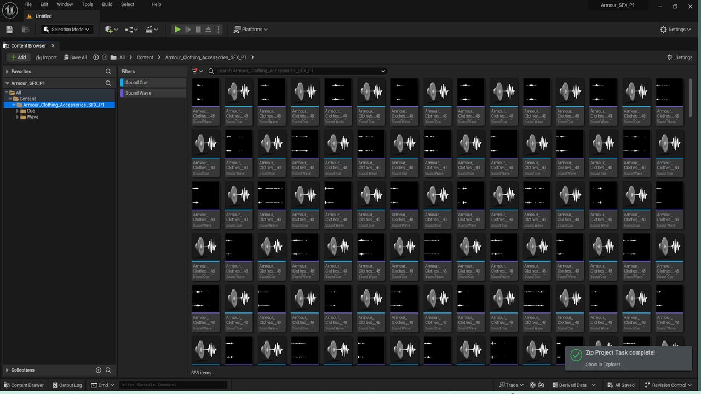Expand the chevron after Armour_Clothing_Accessories_SFX_P1 breadcrumb
This screenshot has width=701, height=394.
click(x=252, y=57)
